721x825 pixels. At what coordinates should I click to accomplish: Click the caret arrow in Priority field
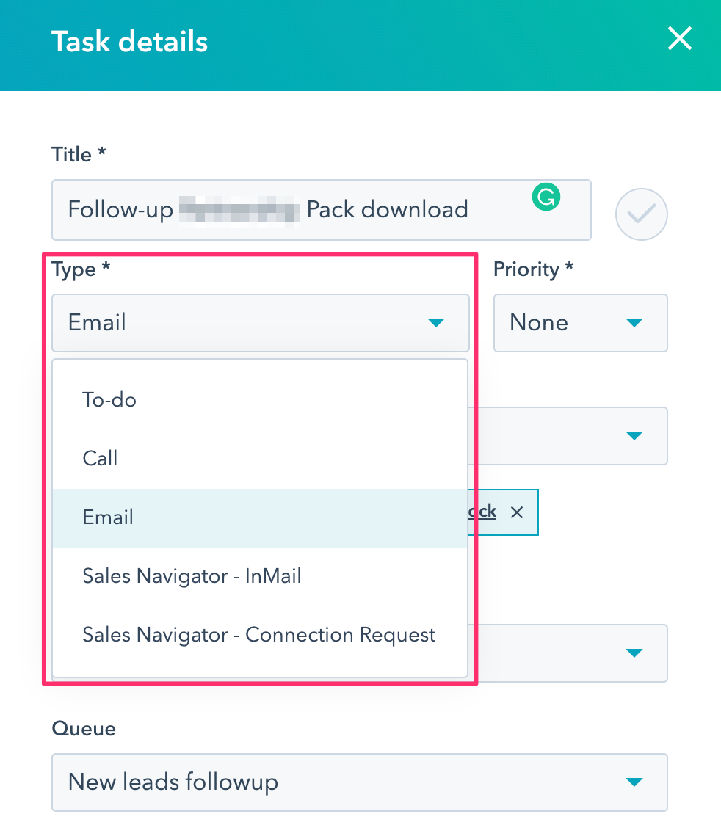(x=634, y=323)
